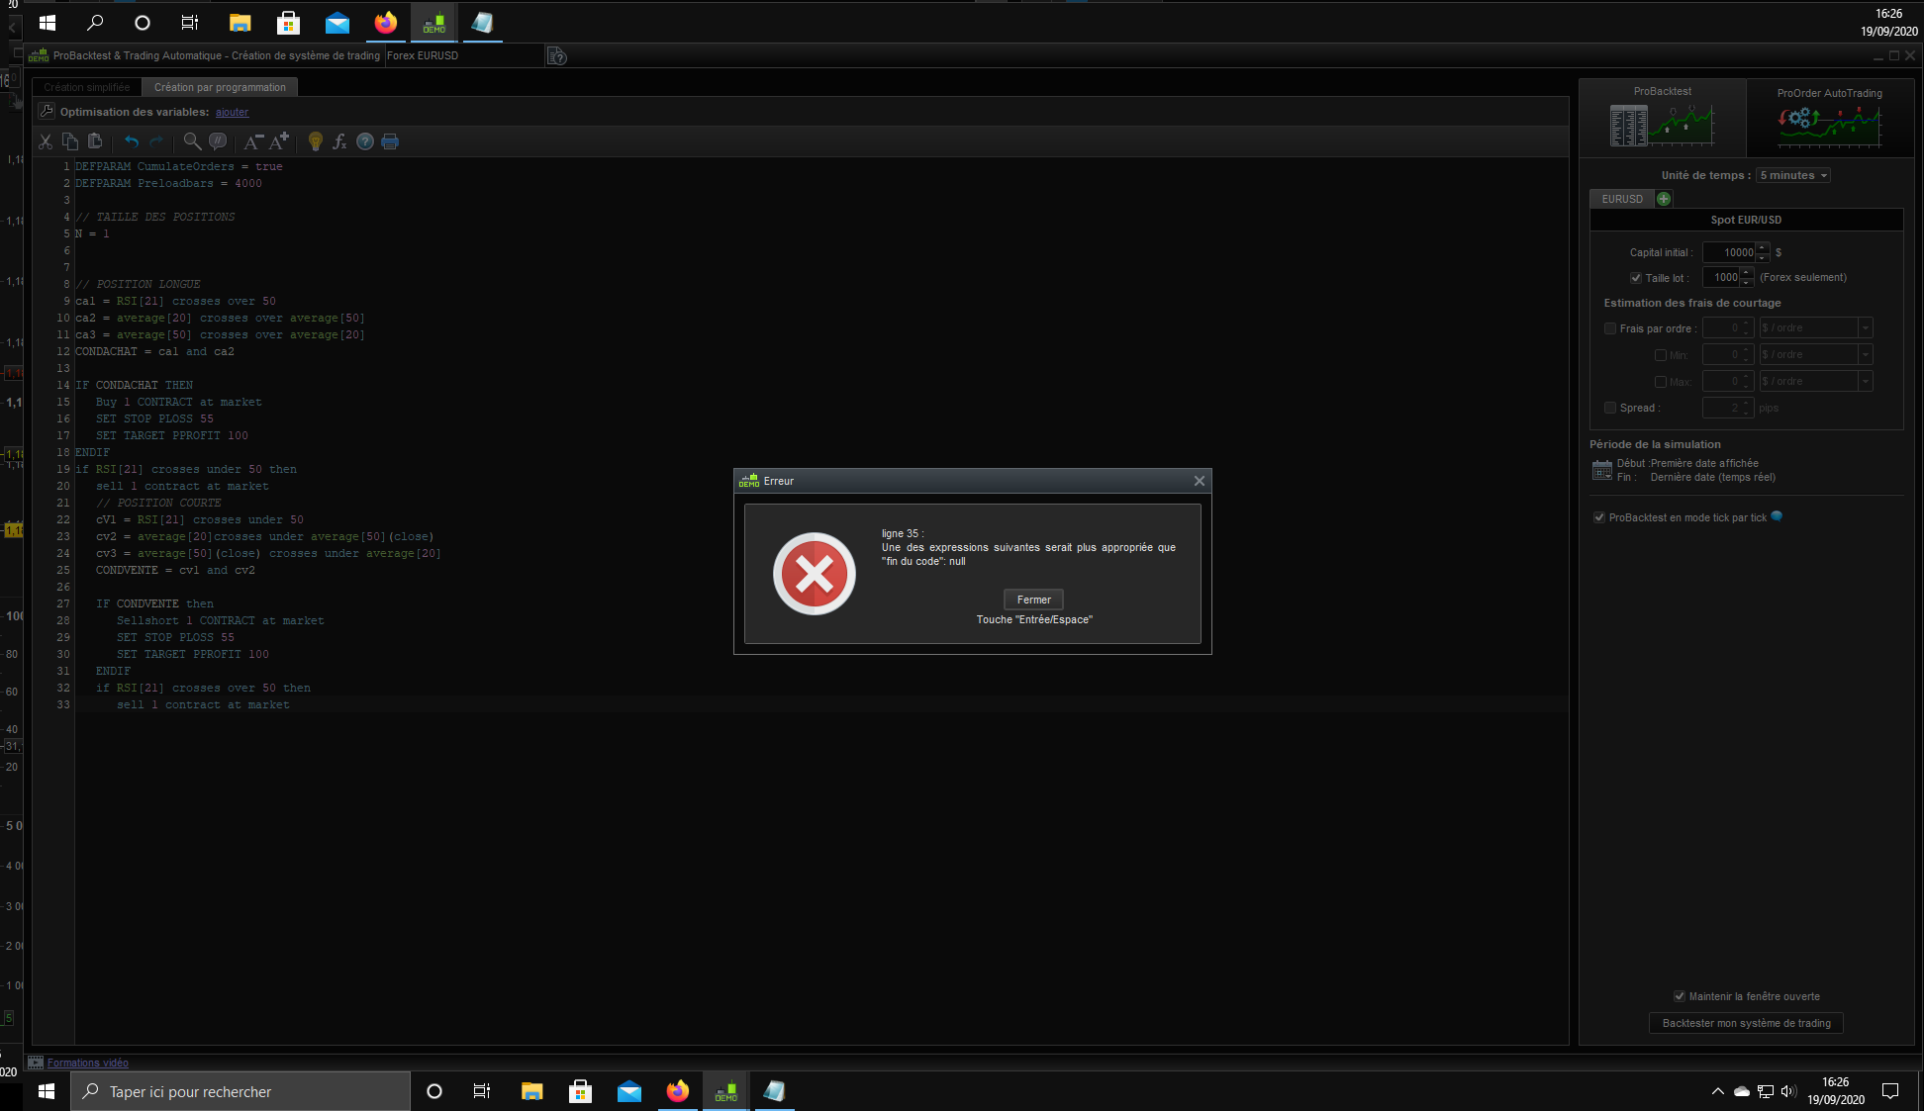Click the print icon
The height and width of the screenshot is (1111, 1924).
click(x=390, y=141)
